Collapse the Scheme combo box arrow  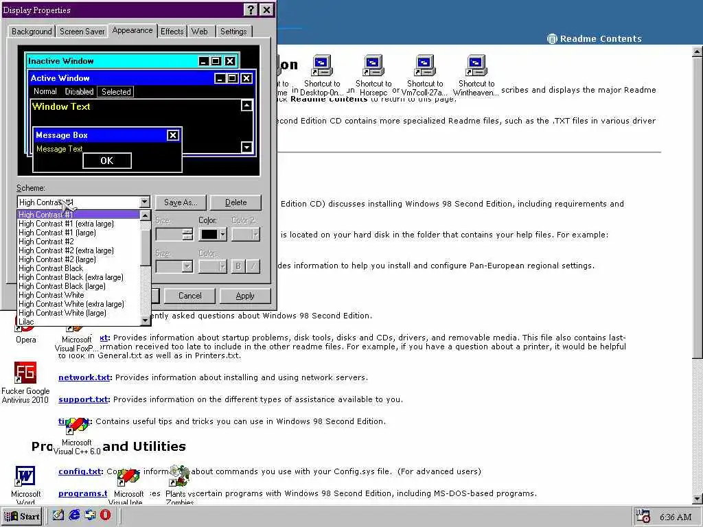click(144, 202)
